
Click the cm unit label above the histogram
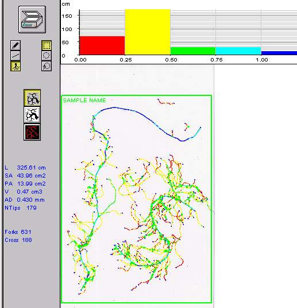pyautogui.click(x=65, y=4)
